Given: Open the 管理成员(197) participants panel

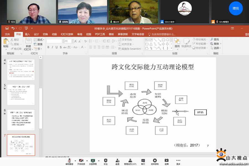Looking at the screenshot, I should [130, 162].
